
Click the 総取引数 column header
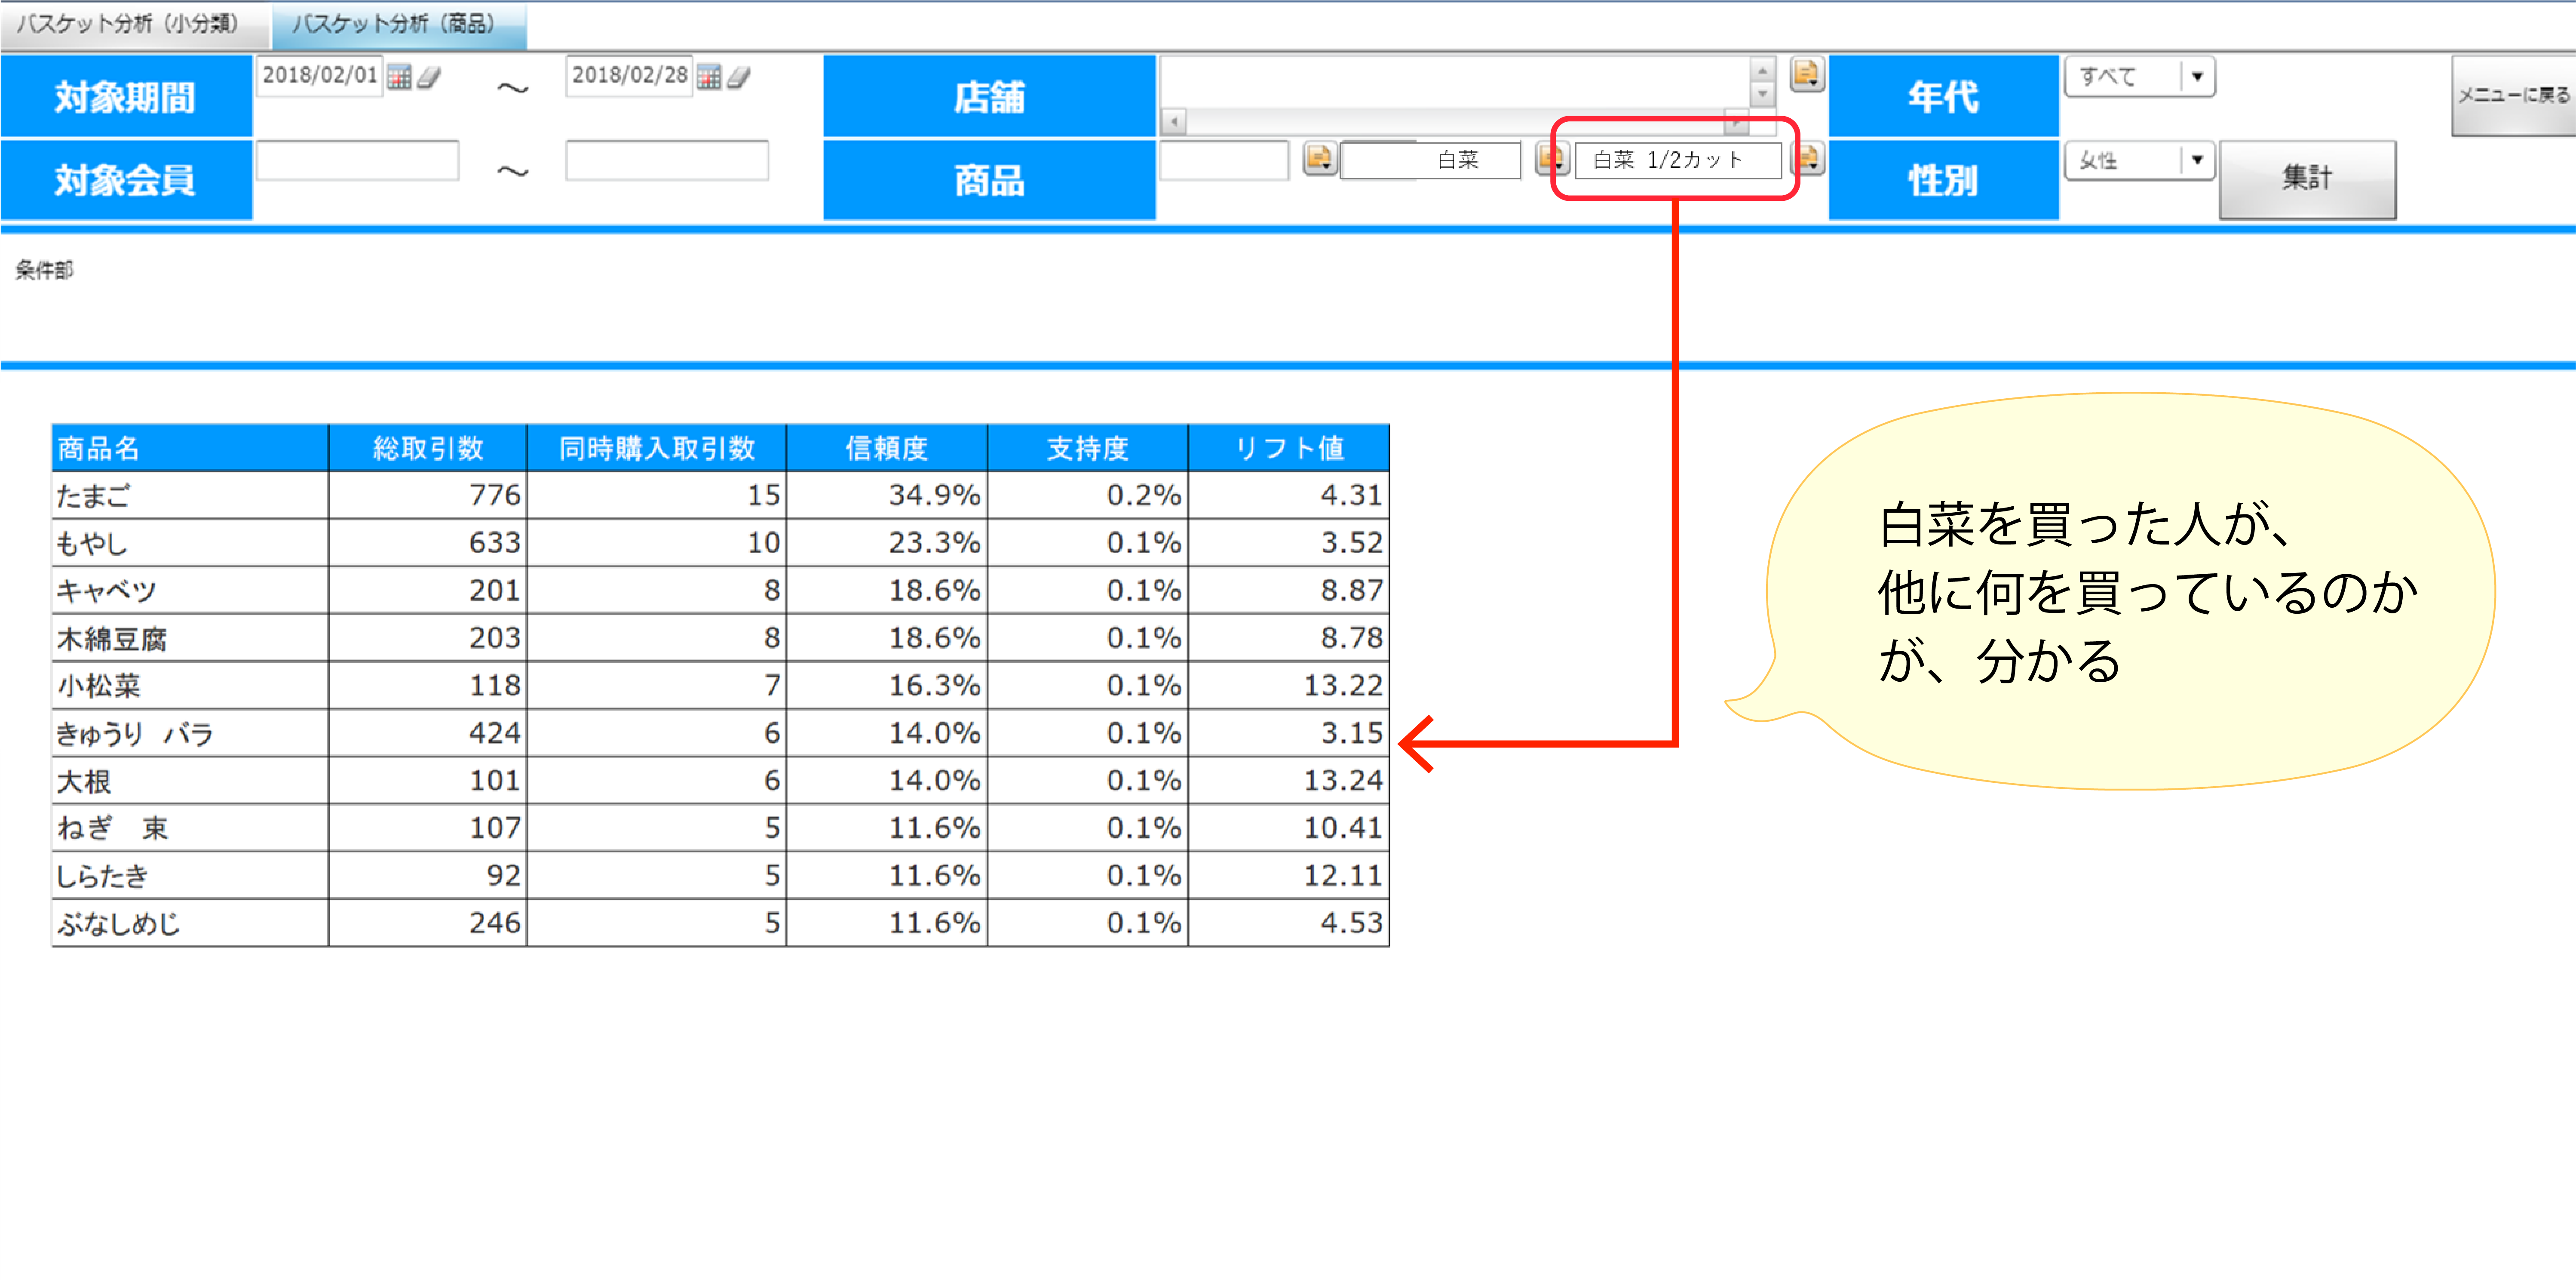click(x=428, y=447)
